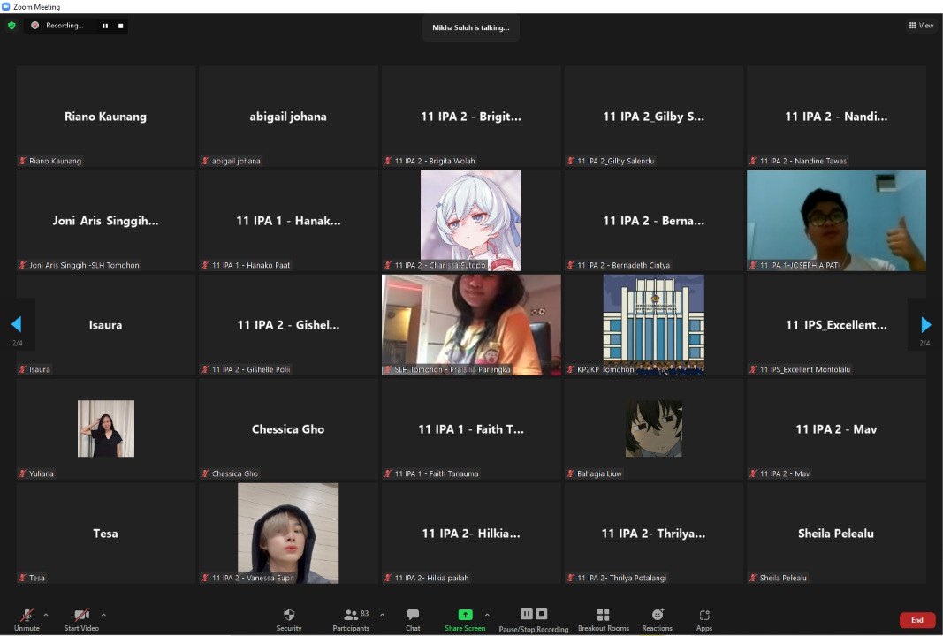
Task: Open the Participants panel
Action: [352, 615]
